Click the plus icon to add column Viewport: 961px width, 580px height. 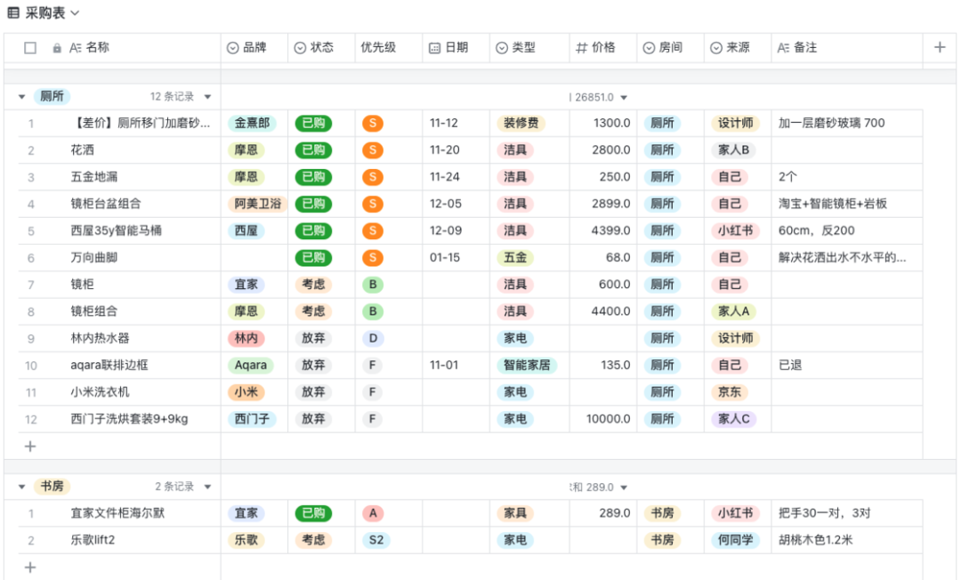click(x=939, y=47)
